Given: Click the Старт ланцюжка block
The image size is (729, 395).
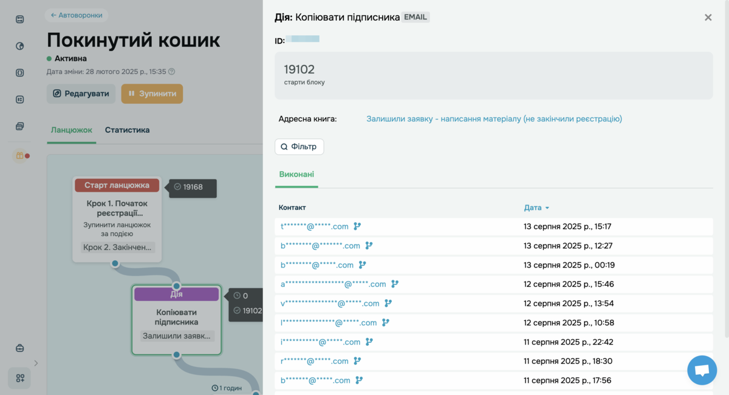Looking at the screenshot, I should coord(117,186).
